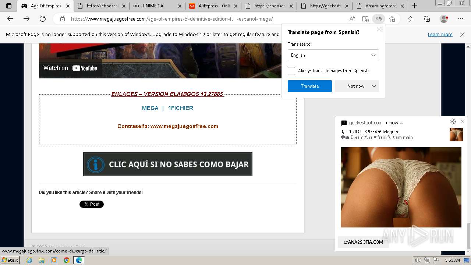Viewport: 471px width, 265px height.
Task: Open the Windows Start menu
Action: pyautogui.click(x=10, y=260)
